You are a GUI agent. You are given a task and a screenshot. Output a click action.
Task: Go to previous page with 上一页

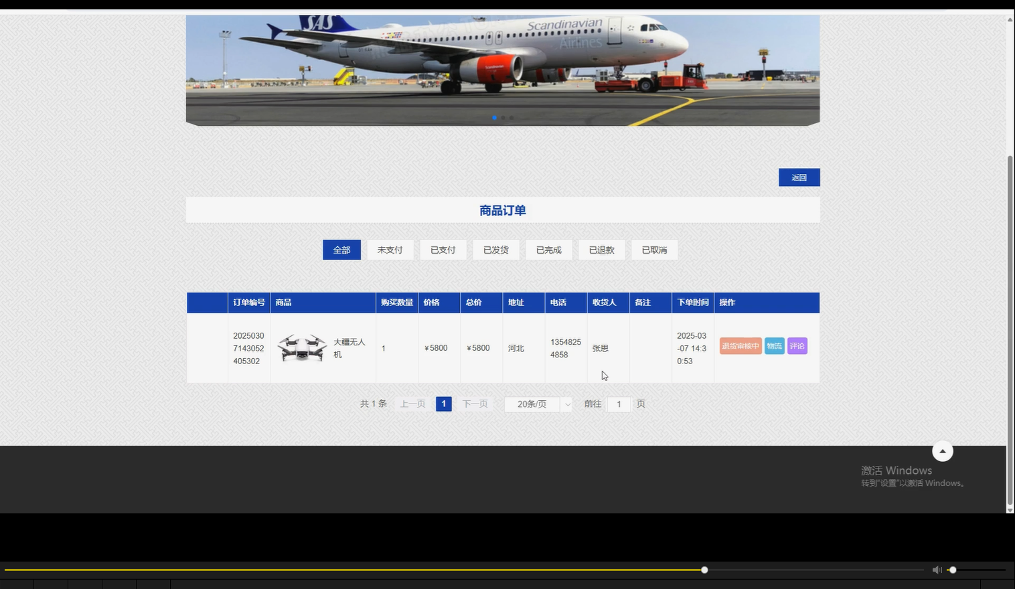pos(412,404)
